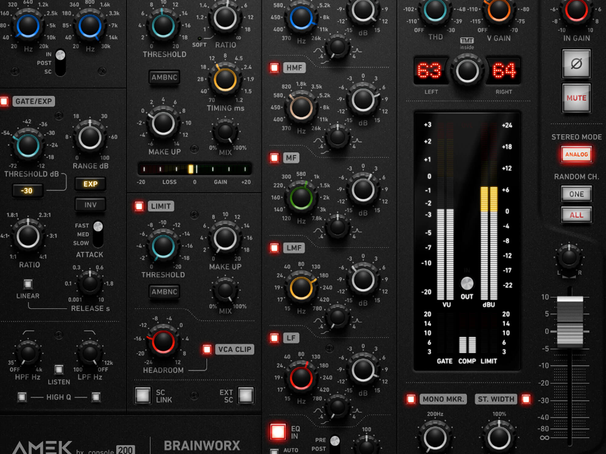Activate HIGH Q on the HPF

coord(22,397)
